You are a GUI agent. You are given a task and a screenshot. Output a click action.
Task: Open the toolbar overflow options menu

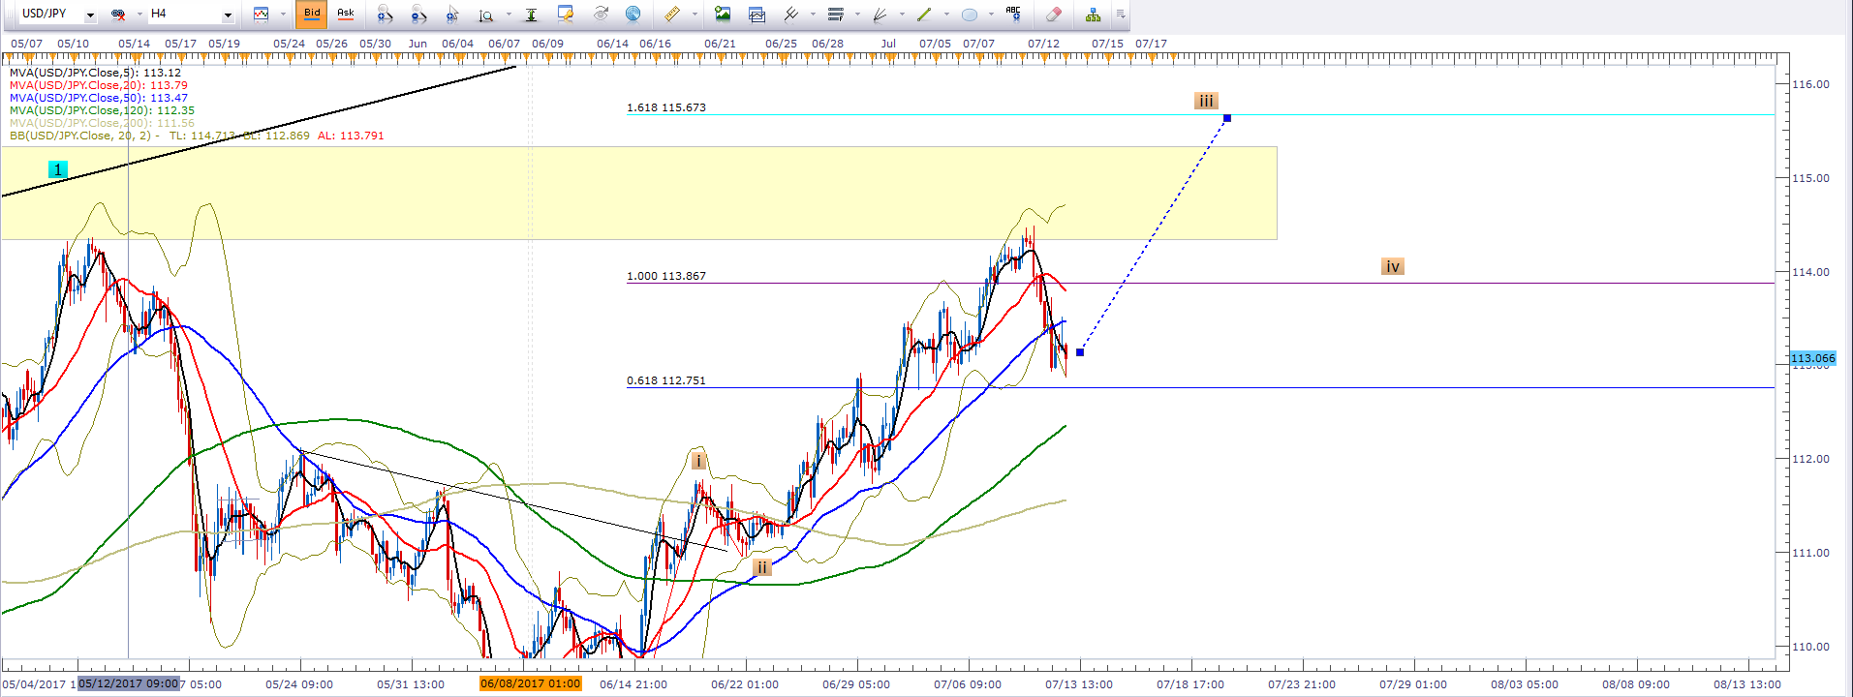coord(1121,15)
